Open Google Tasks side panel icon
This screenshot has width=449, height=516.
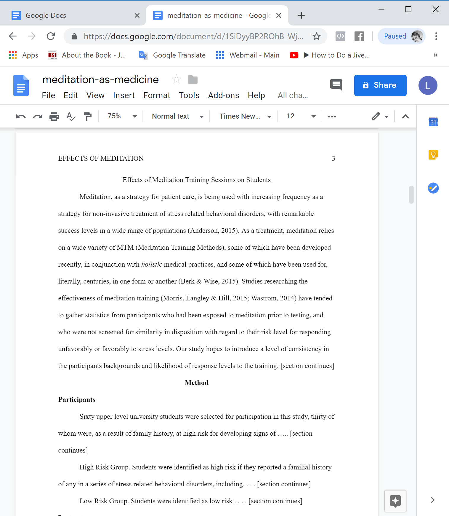[x=433, y=188]
